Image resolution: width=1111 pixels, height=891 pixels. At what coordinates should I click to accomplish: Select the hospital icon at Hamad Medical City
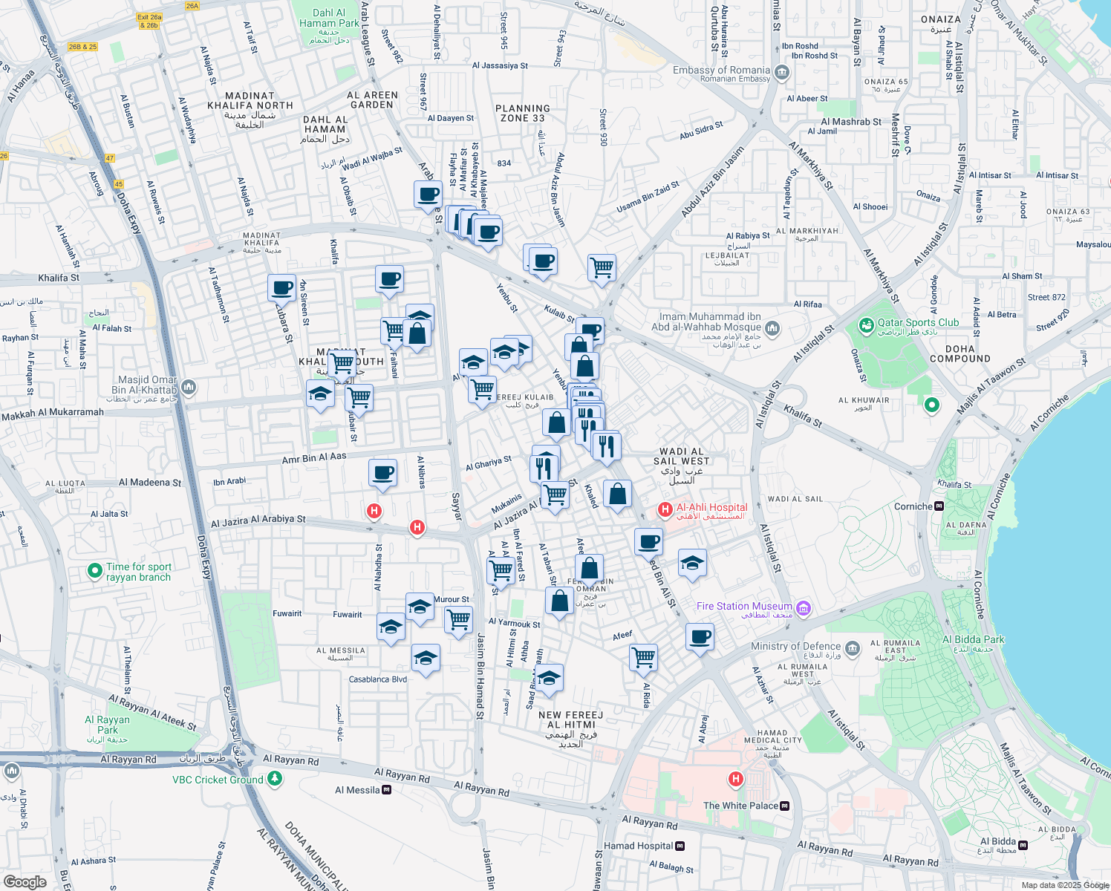(736, 778)
